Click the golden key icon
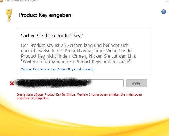This screenshot has height=136, width=169. 9,15
